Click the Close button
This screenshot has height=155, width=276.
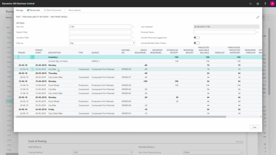tap(254, 127)
